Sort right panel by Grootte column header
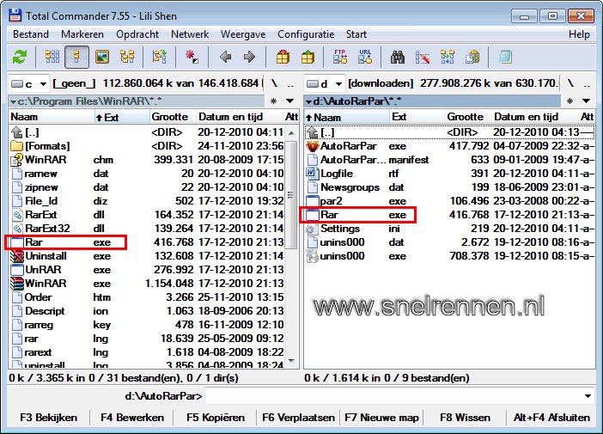Viewport: 603px width, 434px height. pyautogui.click(x=467, y=117)
